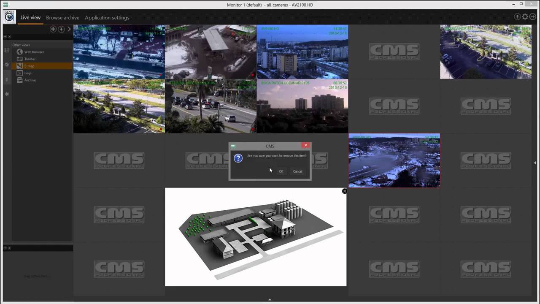The image size is (540, 304).
Task: Switch to Browse archive tab
Action: pyautogui.click(x=62, y=18)
